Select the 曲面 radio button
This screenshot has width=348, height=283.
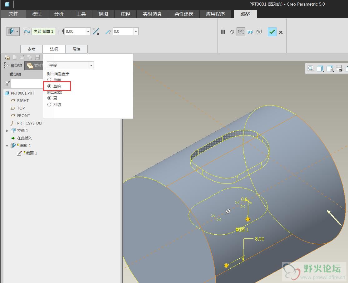coord(49,80)
